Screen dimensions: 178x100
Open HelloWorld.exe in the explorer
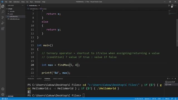(14, 19)
